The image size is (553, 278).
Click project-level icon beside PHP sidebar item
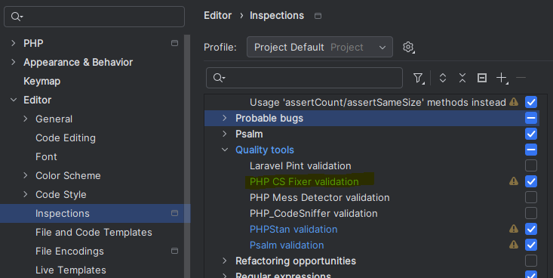[174, 43]
